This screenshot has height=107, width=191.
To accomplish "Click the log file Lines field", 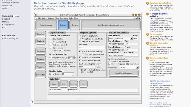I will coord(87,67).
